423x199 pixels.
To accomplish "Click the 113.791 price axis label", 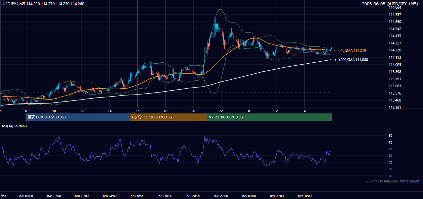I will [395, 79].
